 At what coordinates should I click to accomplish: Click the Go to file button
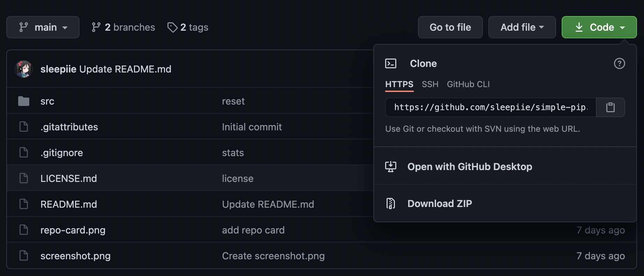tap(450, 27)
